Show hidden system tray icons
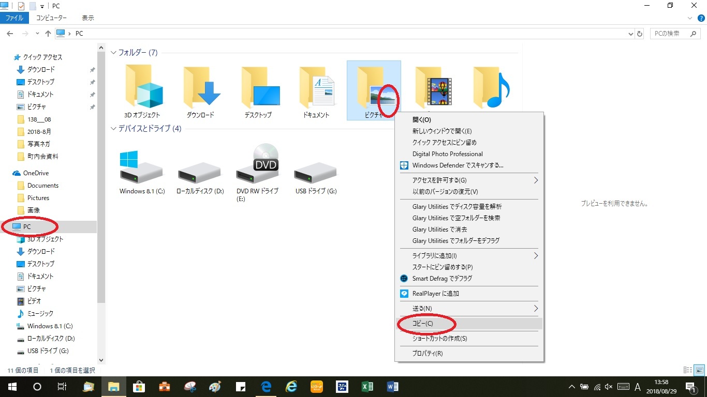The image size is (707, 397). tap(572, 387)
